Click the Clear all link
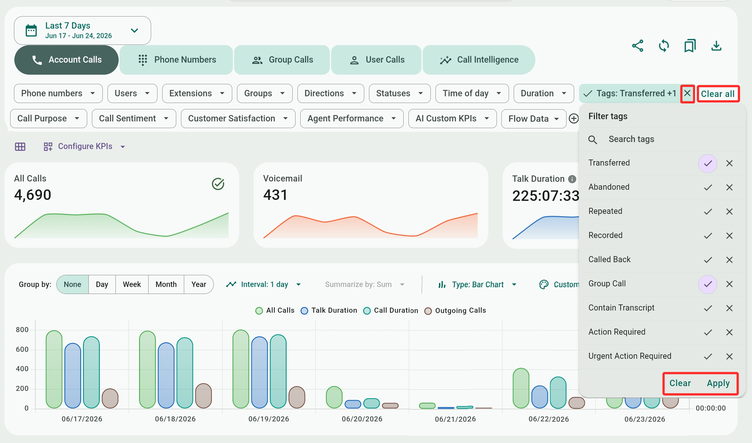 point(718,94)
